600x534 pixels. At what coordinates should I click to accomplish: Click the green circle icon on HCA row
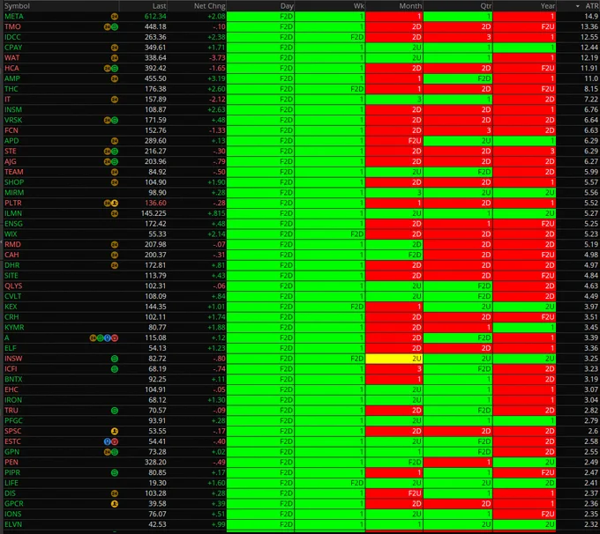[115, 68]
